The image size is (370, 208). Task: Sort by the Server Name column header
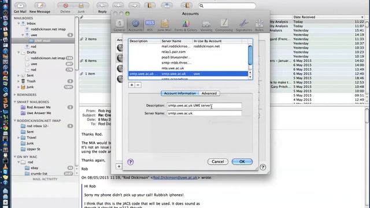pyautogui.click(x=176, y=41)
